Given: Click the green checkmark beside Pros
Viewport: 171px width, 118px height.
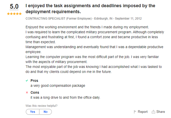Looking at the screenshot, I should (x=27, y=81).
